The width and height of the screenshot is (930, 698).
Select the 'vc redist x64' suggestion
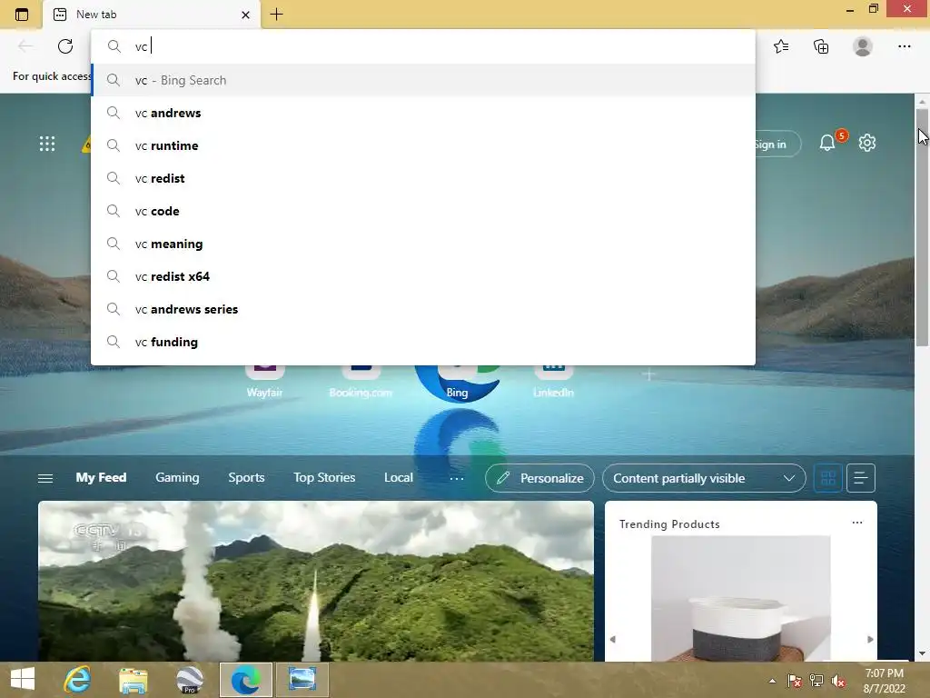click(423, 276)
